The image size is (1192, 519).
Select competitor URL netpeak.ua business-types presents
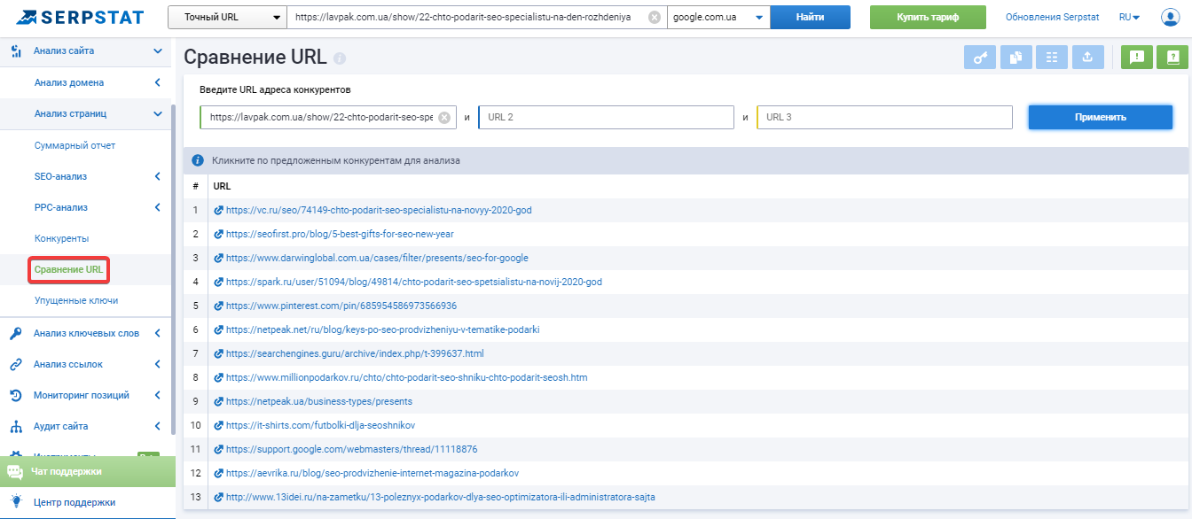tap(319, 401)
